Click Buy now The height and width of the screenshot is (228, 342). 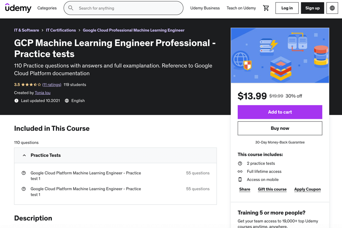pyautogui.click(x=280, y=128)
